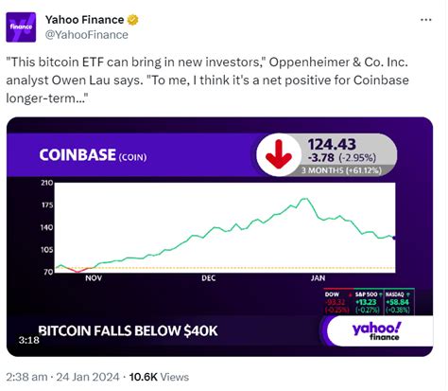
Task: Click the 3 MONTHS (+61.12%) label
Action: (x=341, y=170)
